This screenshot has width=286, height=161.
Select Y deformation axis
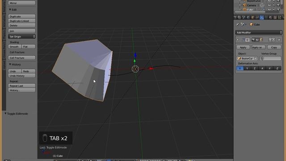coord(247,68)
